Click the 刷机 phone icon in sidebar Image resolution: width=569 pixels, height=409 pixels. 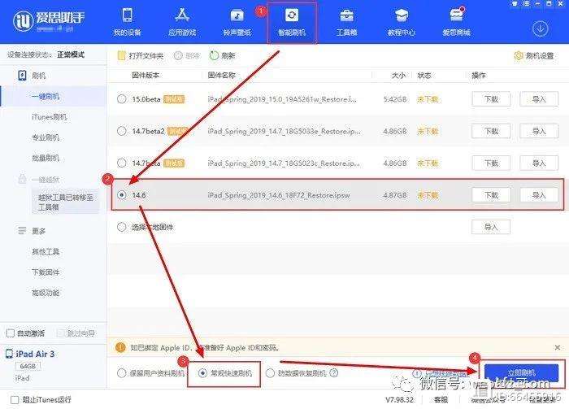pyautogui.click(x=22, y=75)
